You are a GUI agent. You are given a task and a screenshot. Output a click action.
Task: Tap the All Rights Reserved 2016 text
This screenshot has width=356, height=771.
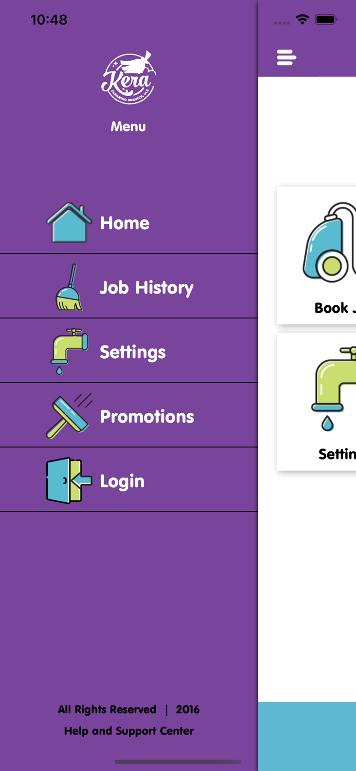point(128,709)
